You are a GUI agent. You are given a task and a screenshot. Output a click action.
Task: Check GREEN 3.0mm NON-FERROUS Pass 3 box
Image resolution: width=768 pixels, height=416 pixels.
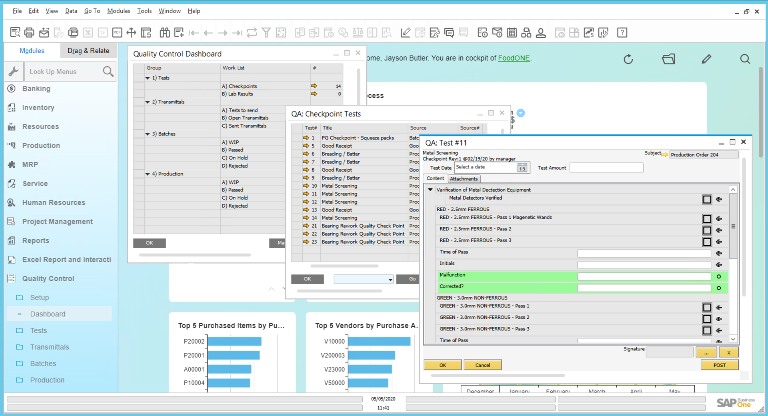point(707,330)
